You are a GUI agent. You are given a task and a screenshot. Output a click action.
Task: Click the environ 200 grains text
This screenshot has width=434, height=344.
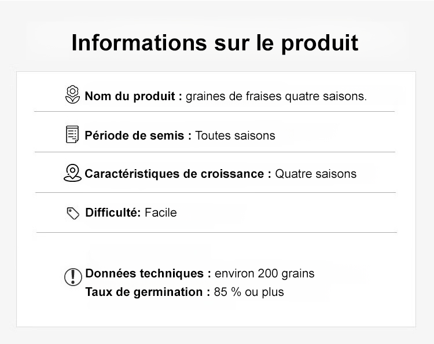264,274
